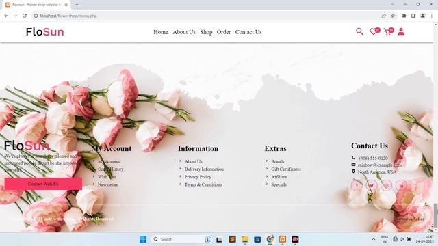The height and width of the screenshot is (246, 438).
Task: Open the Gift Certificates link
Action: 286,169
